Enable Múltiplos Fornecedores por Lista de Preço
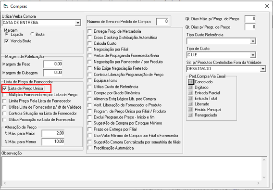 click(5, 95)
